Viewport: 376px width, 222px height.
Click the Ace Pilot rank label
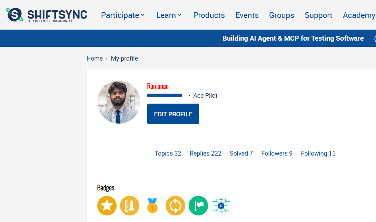pos(205,95)
